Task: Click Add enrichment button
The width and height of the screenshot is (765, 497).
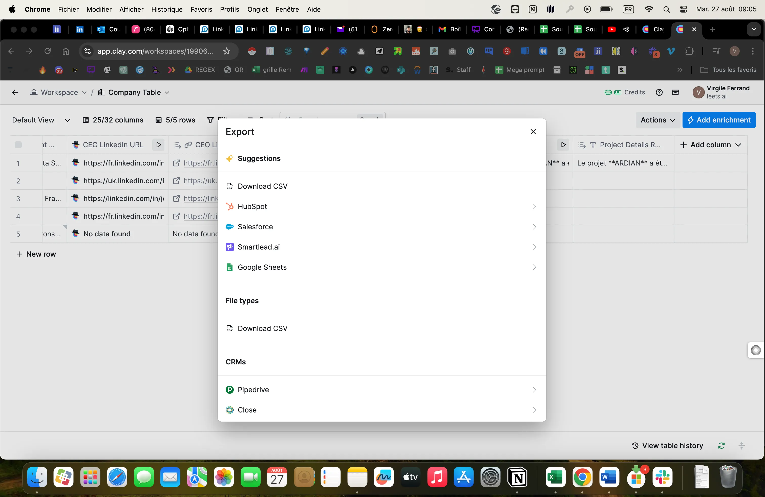Action: coord(719,120)
